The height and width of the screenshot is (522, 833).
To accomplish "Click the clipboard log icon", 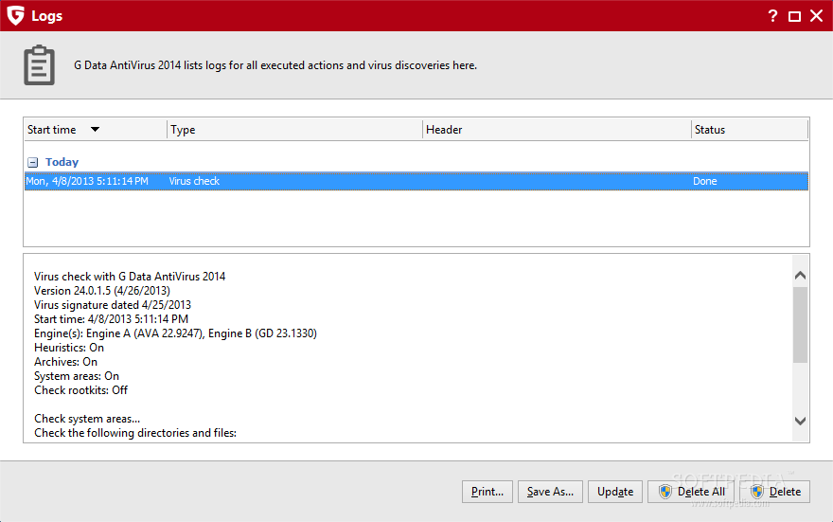I will click(40, 65).
